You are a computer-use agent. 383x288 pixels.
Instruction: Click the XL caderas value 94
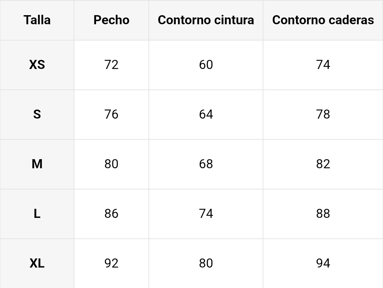pyautogui.click(x=323, y=263)
